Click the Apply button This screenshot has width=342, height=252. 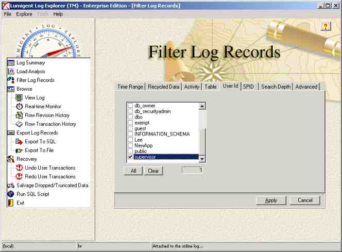[x=271, y=200]
